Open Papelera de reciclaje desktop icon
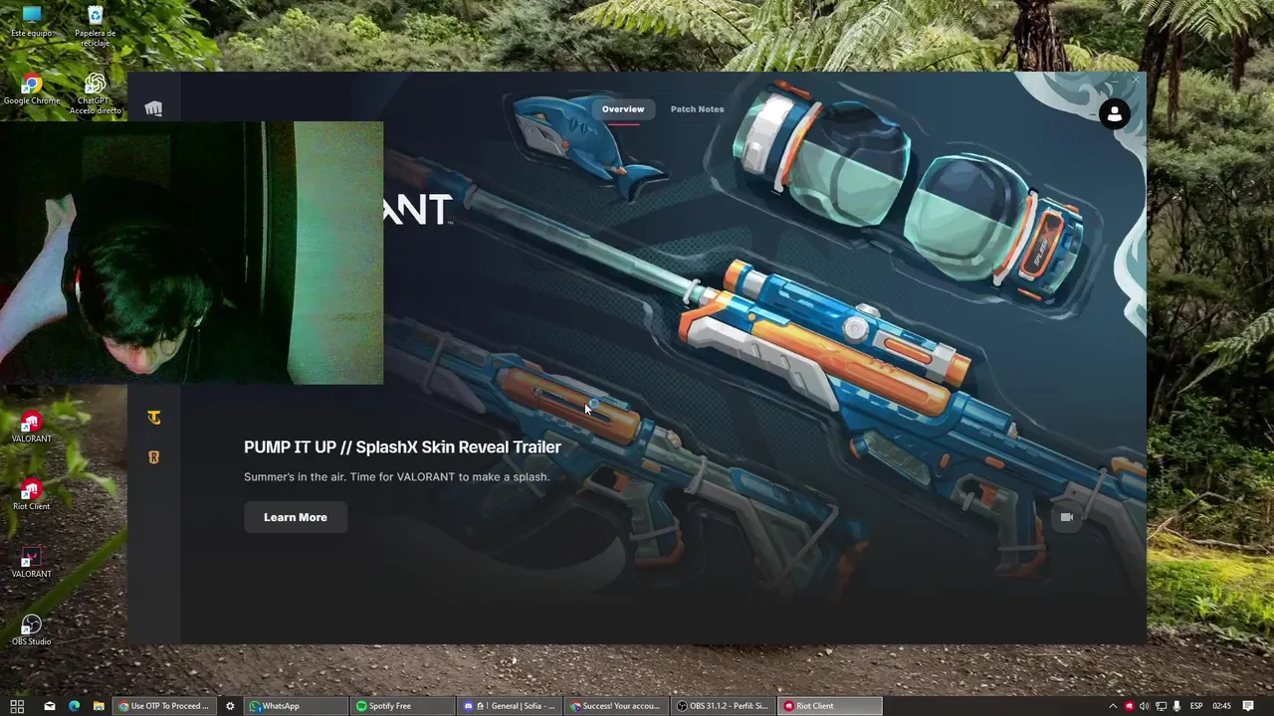 click(96, 25)
